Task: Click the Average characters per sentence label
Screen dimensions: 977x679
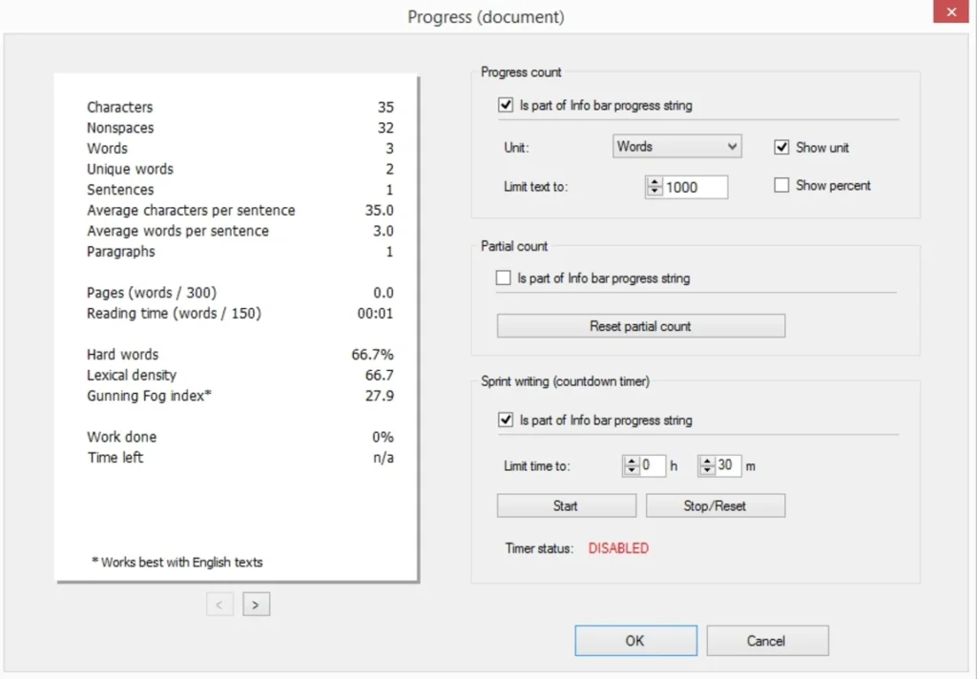Action: pos(191,211)
